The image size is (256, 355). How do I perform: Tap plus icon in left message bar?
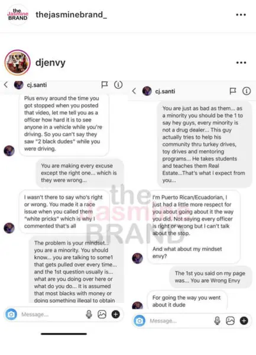115,314
